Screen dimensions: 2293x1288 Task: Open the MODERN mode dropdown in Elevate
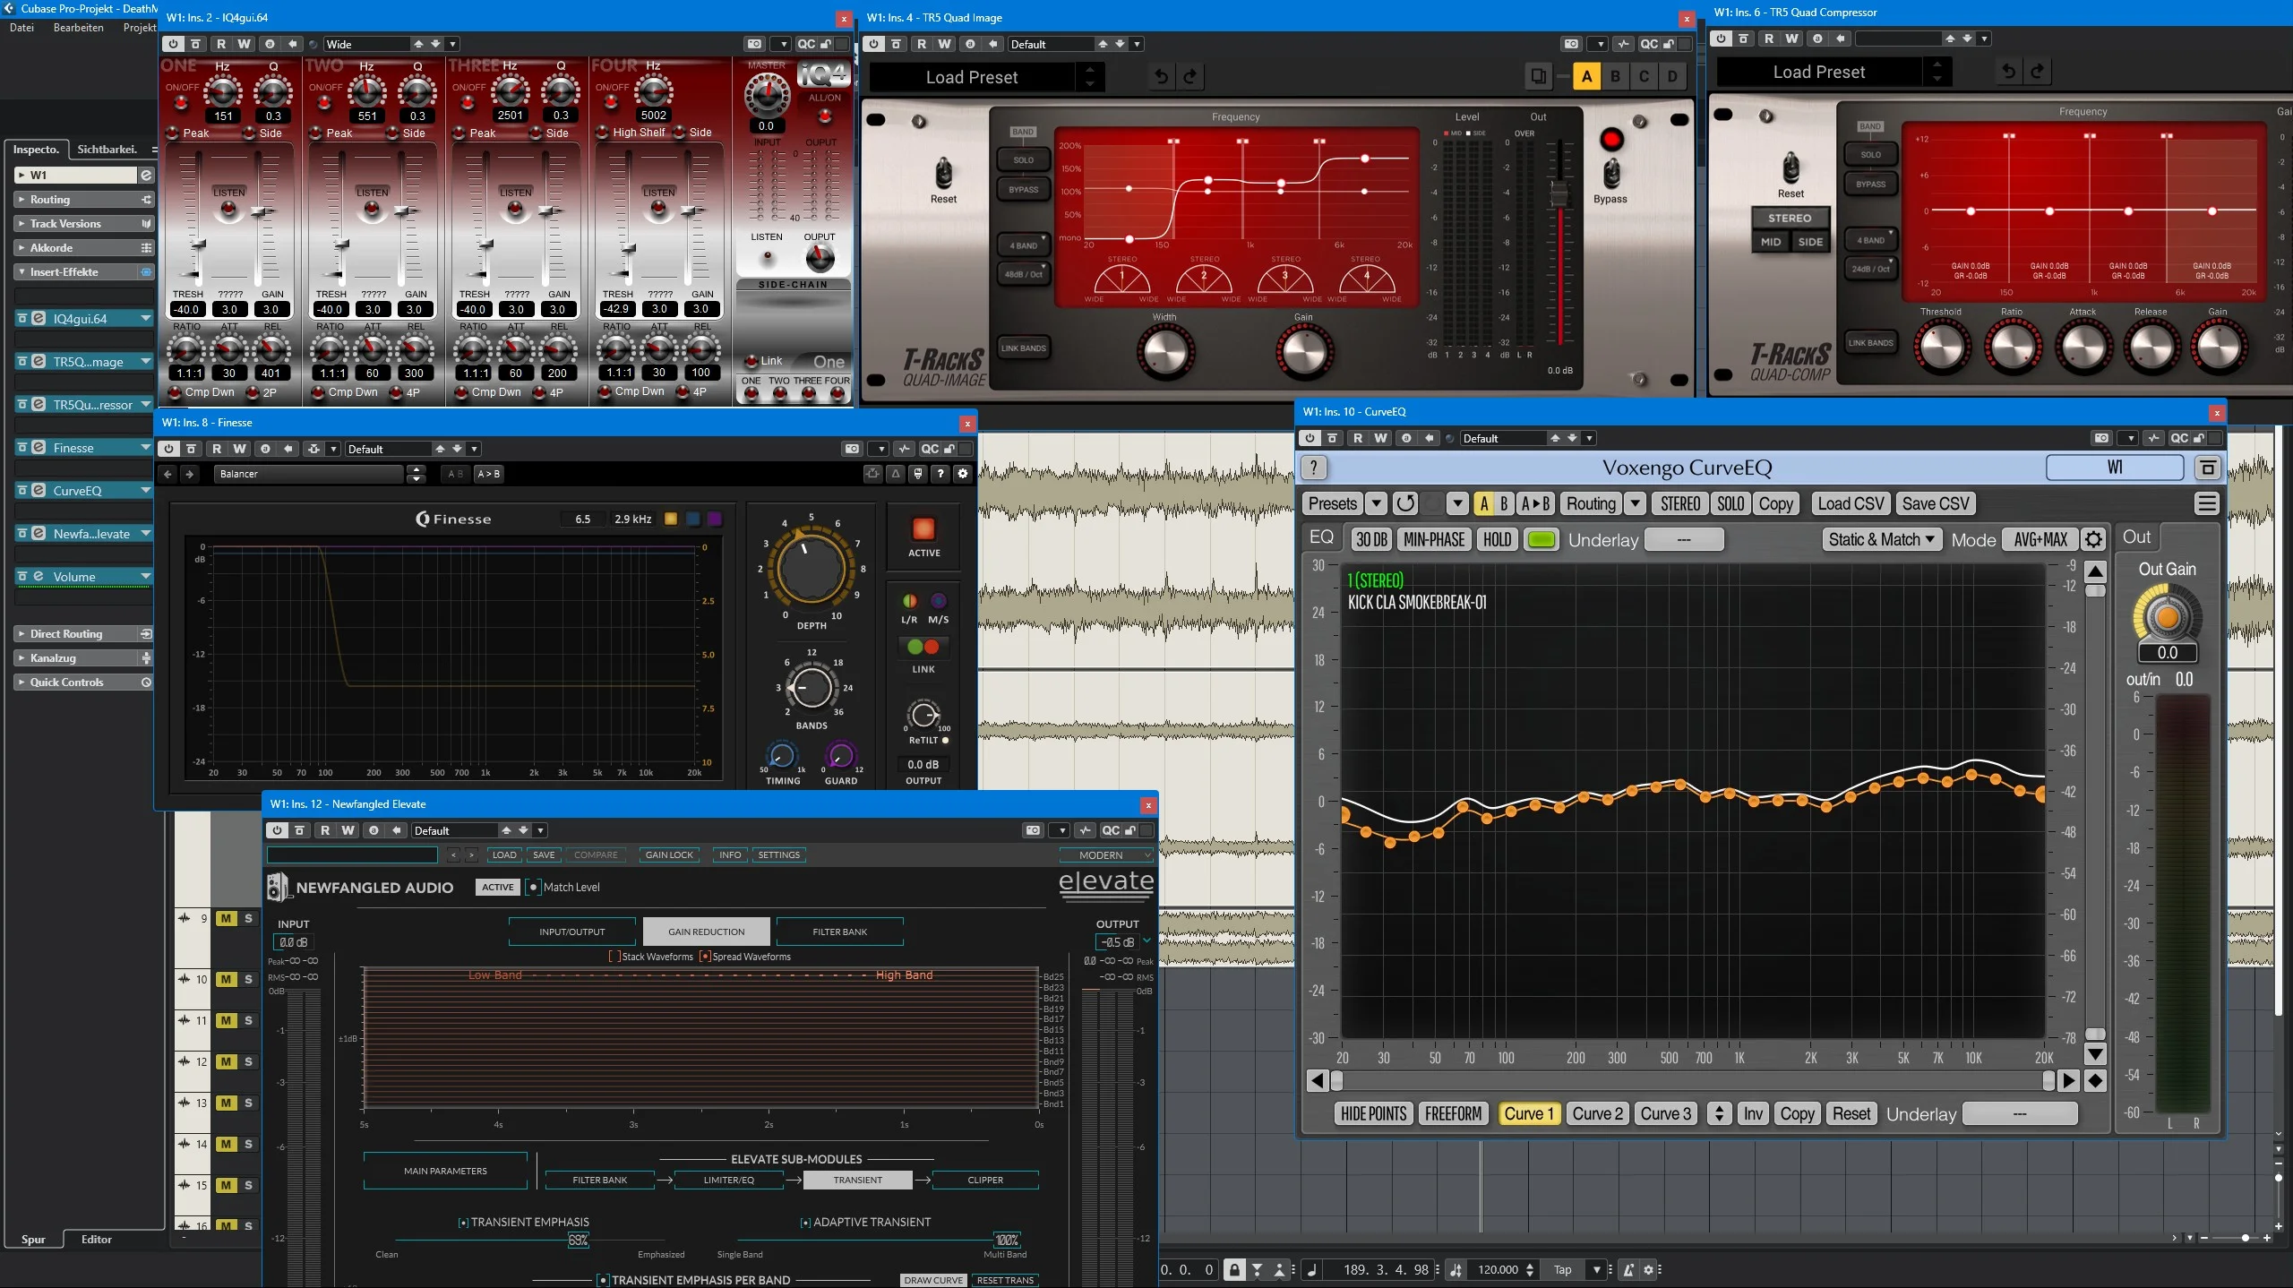click(1106, 854)
